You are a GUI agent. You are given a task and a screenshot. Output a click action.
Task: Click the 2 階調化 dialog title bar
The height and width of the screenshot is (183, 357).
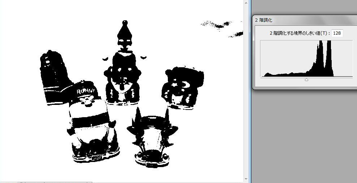click(305, 20)
